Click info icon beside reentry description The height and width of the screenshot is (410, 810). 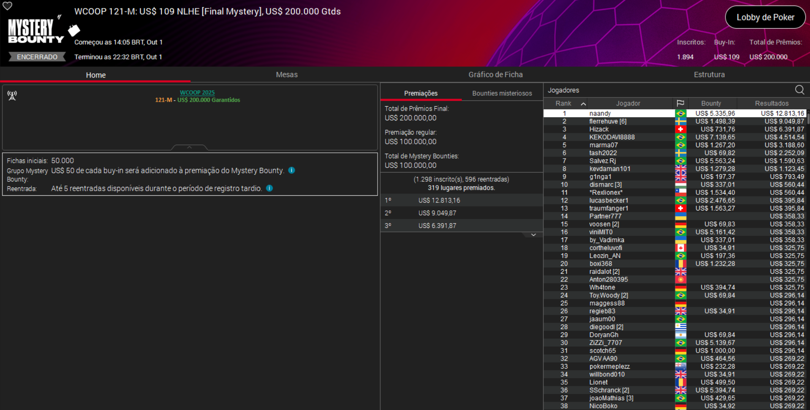[269, 188]
